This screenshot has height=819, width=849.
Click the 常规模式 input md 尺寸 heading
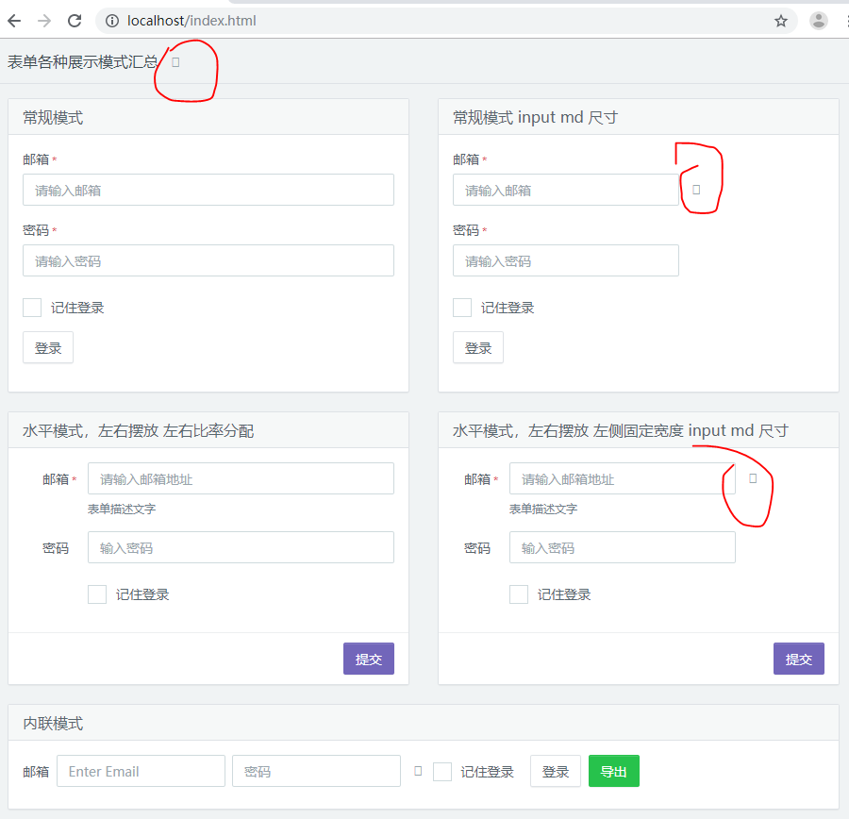click(535, 118)
